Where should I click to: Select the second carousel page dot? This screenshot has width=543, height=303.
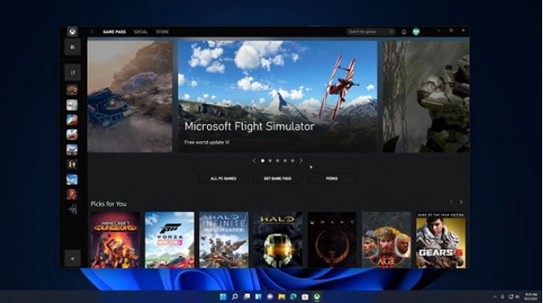[270, 161]
